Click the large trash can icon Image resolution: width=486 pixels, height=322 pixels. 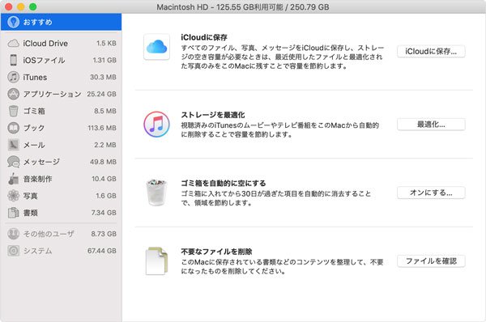coord(156,193)
